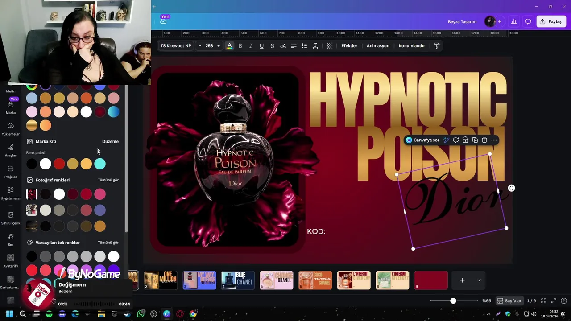This screenshot has width=571, height=321.
Task: Toggle italic formatting
Action: (x=251, y=46)
